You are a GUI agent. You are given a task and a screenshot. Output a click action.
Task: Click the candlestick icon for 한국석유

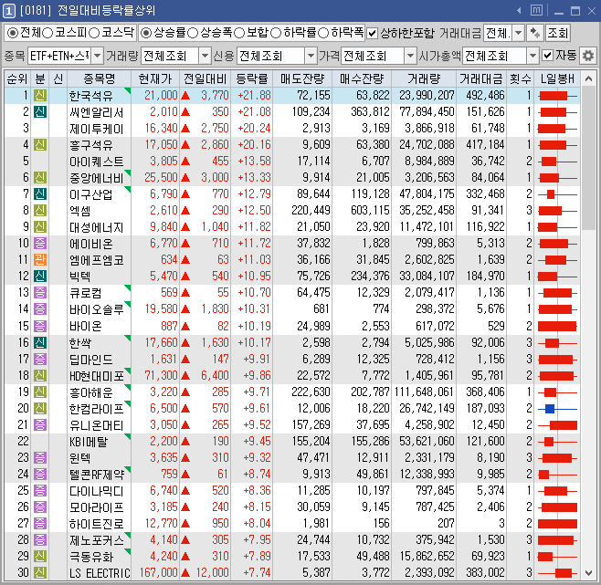point(557,96)
